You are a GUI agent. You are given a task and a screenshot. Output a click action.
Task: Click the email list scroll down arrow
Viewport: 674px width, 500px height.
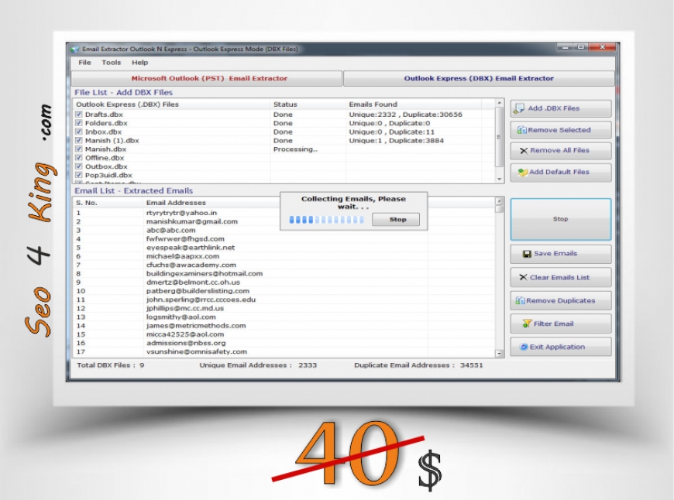pos(499,354)
